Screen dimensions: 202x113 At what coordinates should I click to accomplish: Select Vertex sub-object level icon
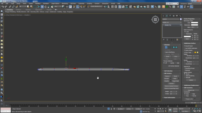[166, 47]
